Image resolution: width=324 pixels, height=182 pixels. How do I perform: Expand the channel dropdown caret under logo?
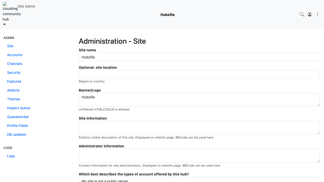point(4,25)
